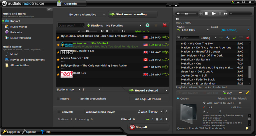Click the main player volume slider
256x136 pixels.
click(x=188, y=14)
